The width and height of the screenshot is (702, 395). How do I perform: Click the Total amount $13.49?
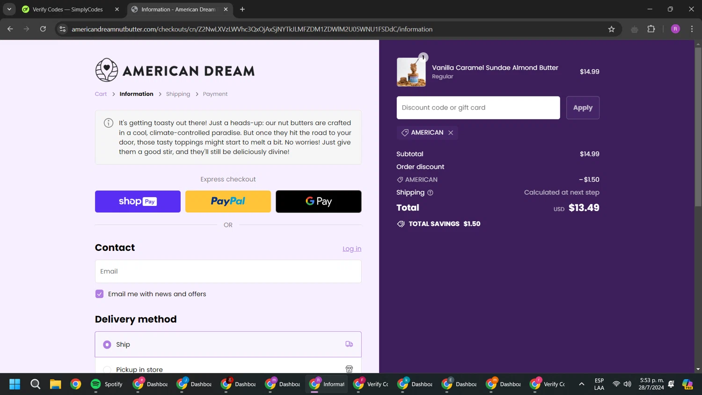(x=584, y=208)
